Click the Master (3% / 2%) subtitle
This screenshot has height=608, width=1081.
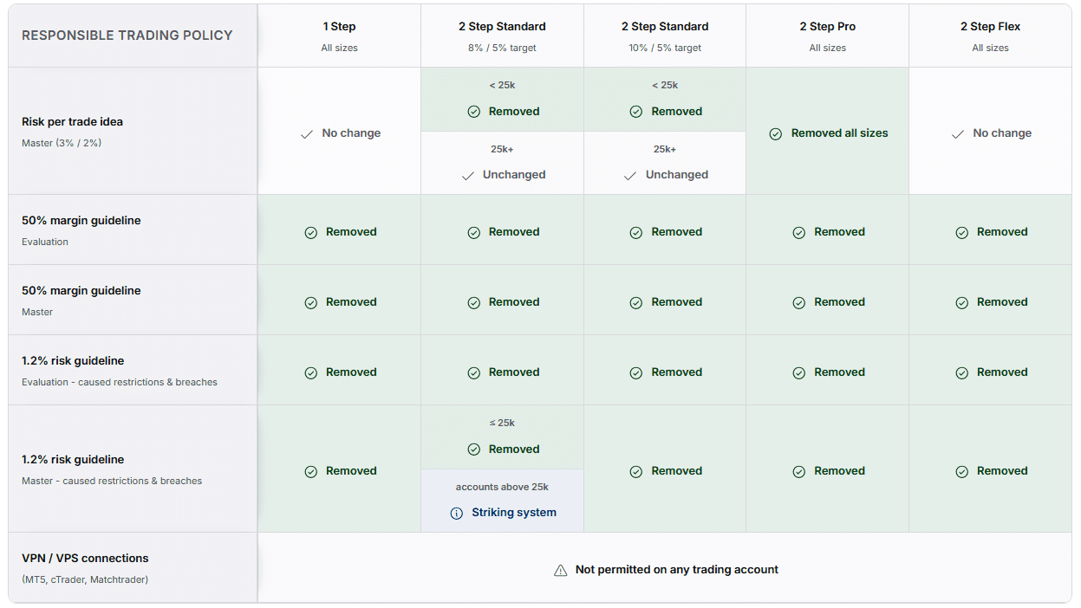(x=62, y=144)
